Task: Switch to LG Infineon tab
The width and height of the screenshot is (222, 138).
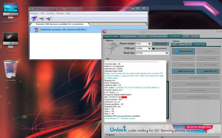Action: pos(142,36)
